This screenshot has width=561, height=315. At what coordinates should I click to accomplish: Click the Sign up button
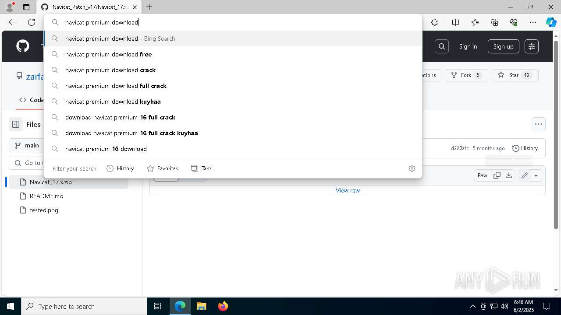point(503,46)
